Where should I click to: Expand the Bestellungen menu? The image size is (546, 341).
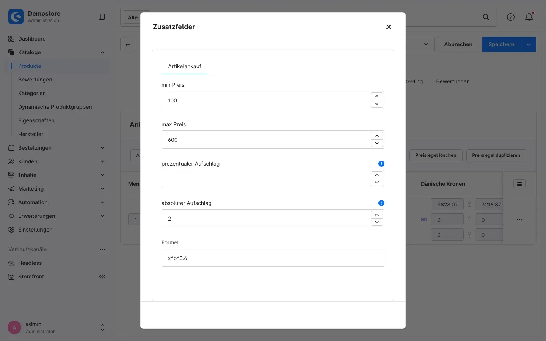point(102,148)
